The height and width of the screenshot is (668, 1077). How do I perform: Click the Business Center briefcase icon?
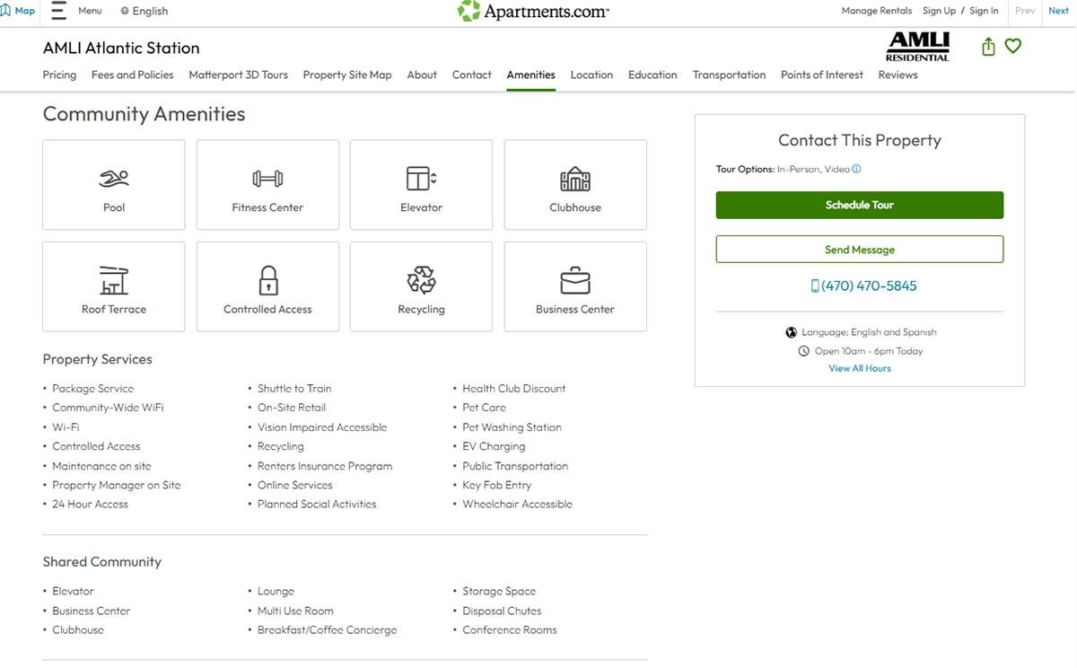tap(575, 280)
